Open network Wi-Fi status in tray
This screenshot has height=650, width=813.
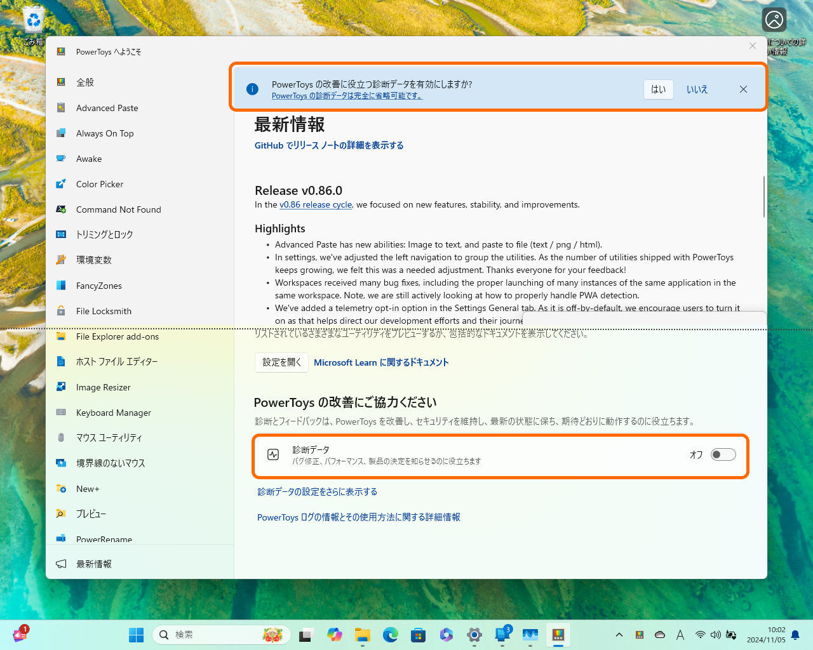[x=701, y=635]
